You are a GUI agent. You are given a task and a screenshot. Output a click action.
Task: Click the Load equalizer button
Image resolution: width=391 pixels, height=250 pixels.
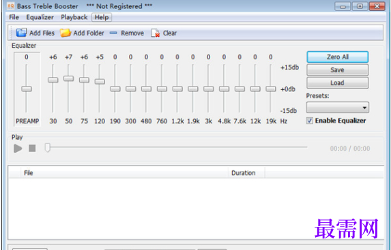tap(337, 82)
